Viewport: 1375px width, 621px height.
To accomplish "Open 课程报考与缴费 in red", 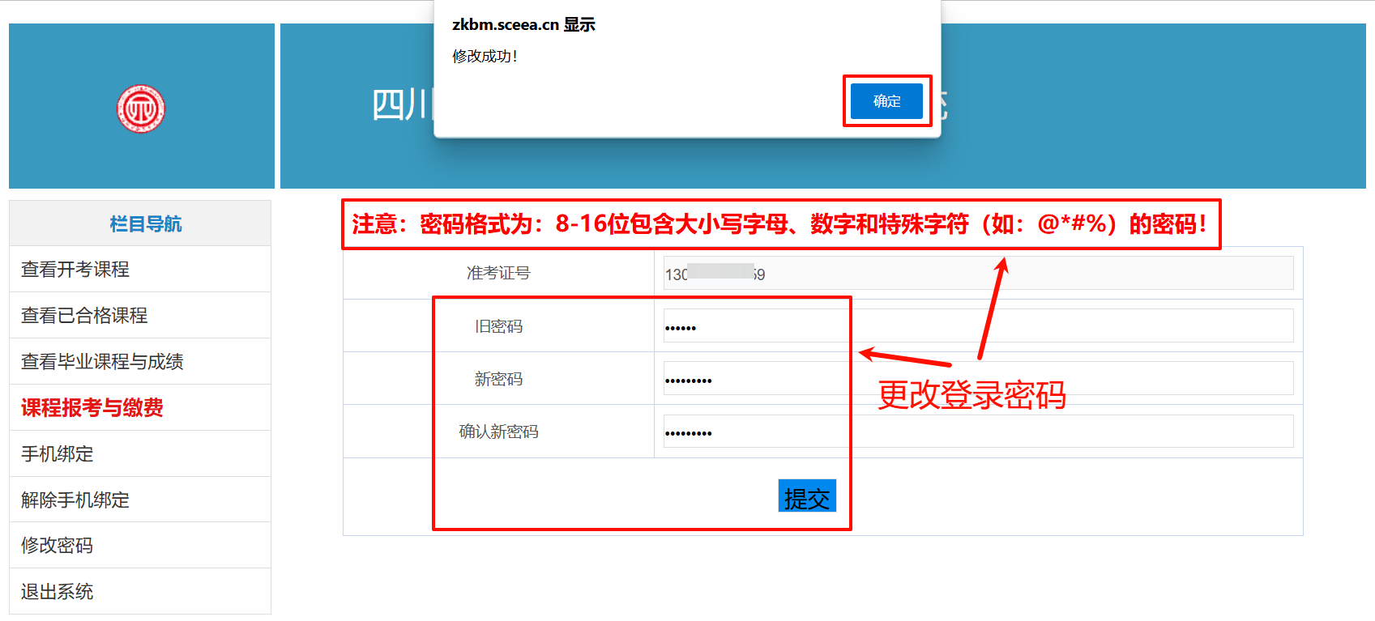I will [x=92, y=407].
